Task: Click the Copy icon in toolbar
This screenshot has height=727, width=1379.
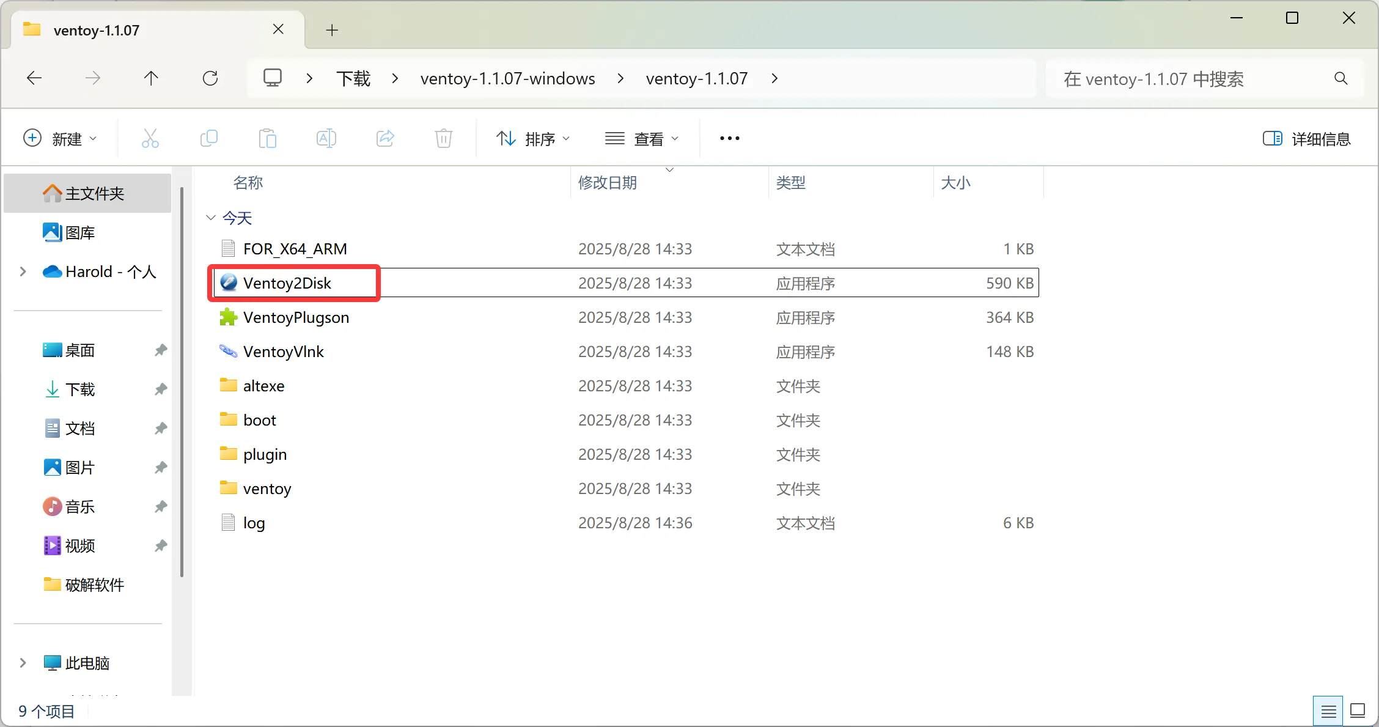Action: pos(209,139)
